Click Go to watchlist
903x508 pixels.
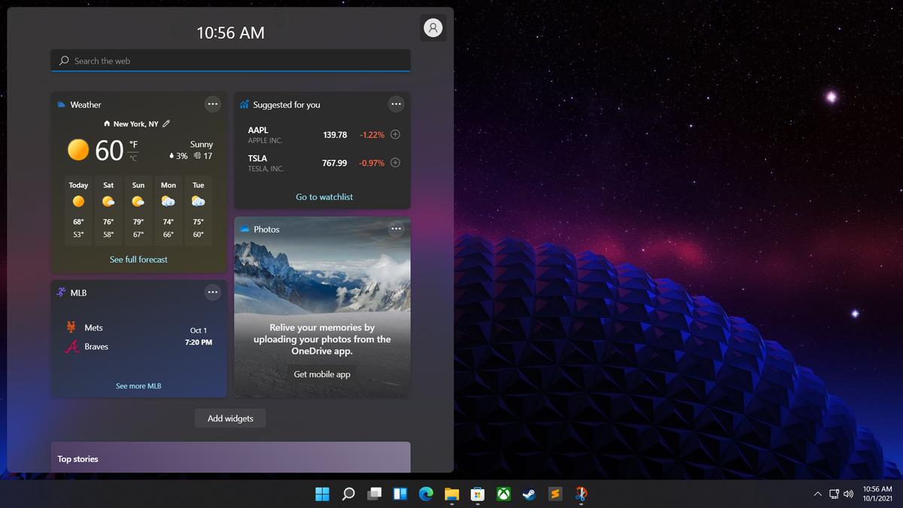tap(324, 196)
